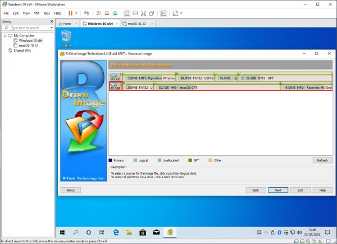Toggle the thumbnail bar view icon
Viewport: 337px width, 244px height.
tap(135, 13)
